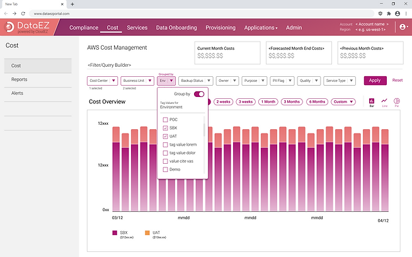
Task: Check the tag value dolor option
Action: pos(165,153)
